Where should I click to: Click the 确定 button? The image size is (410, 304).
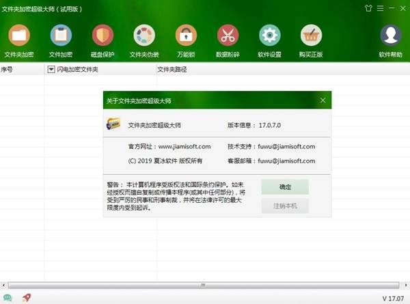point(285,187)
